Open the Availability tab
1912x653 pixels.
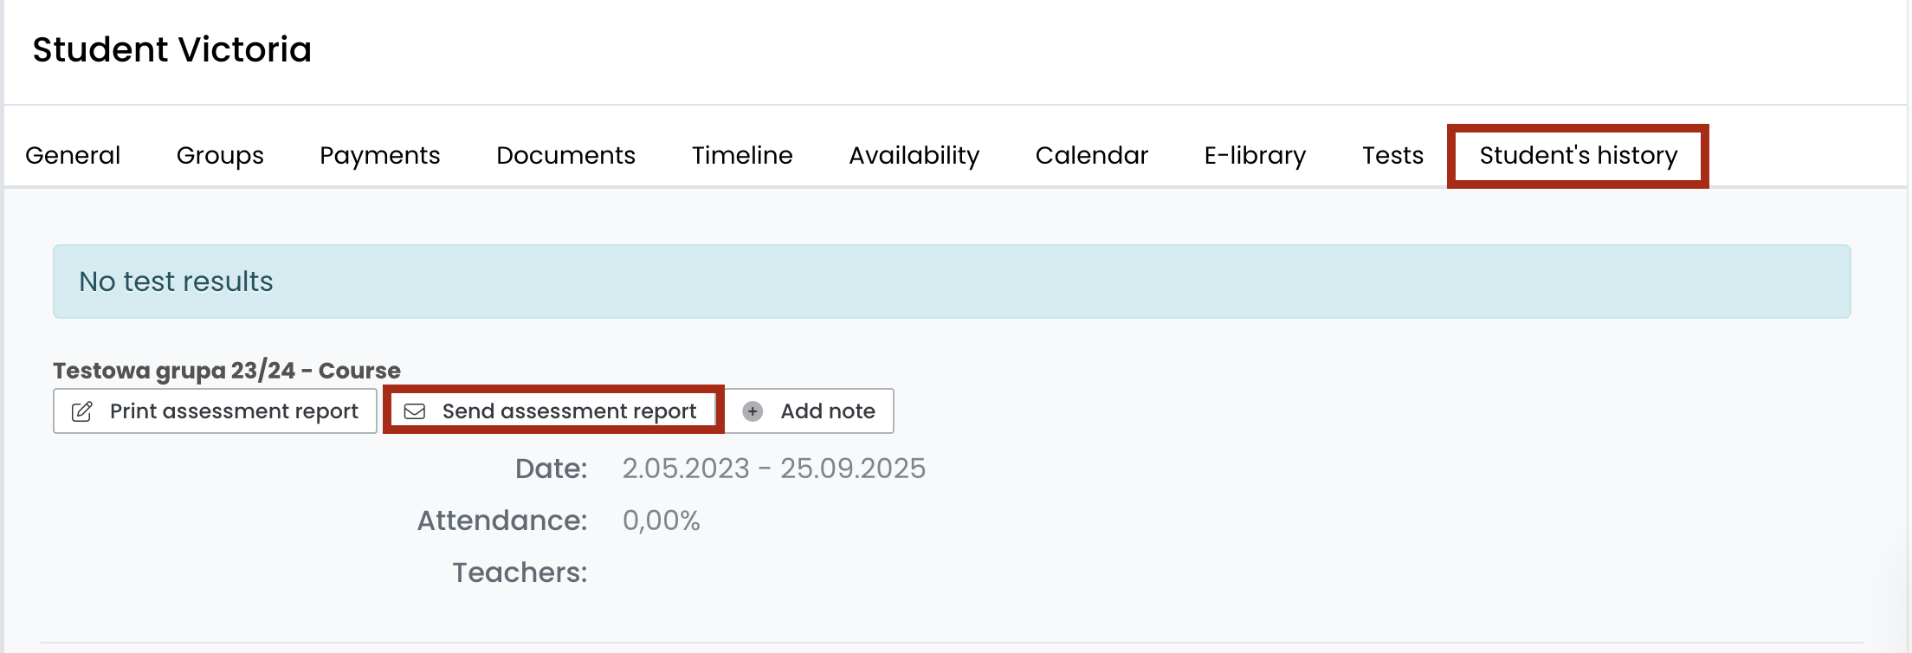pyautogui.click(x=914, y=155)
